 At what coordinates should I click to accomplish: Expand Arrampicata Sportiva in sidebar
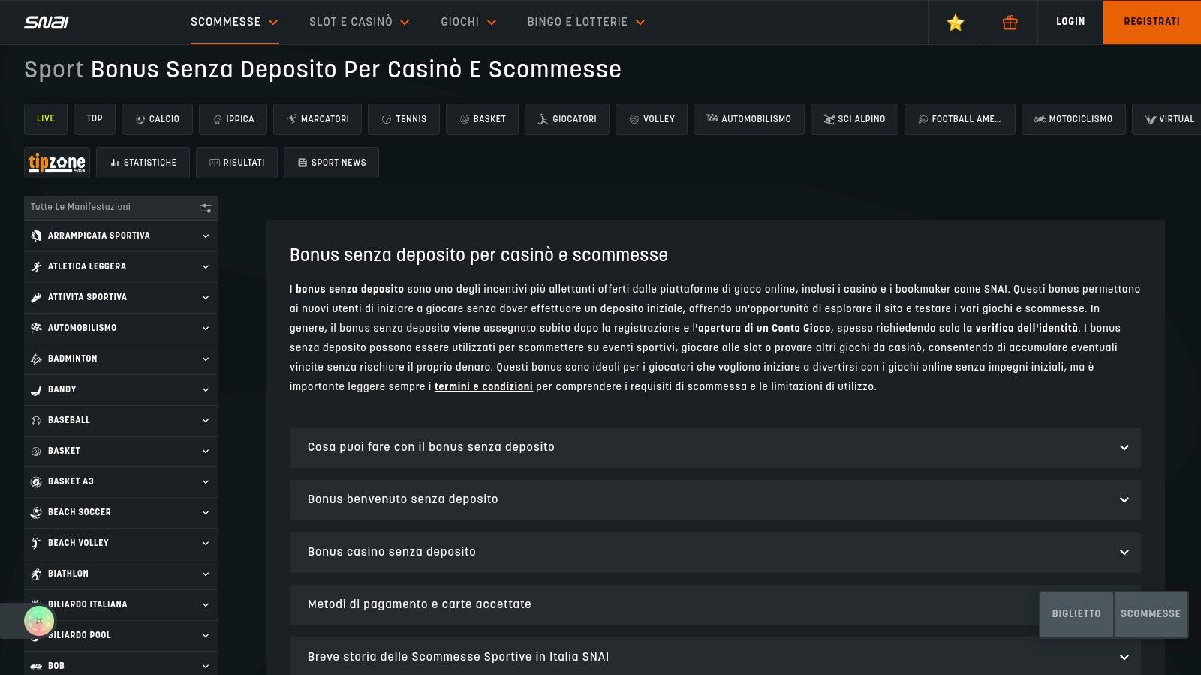121,236
